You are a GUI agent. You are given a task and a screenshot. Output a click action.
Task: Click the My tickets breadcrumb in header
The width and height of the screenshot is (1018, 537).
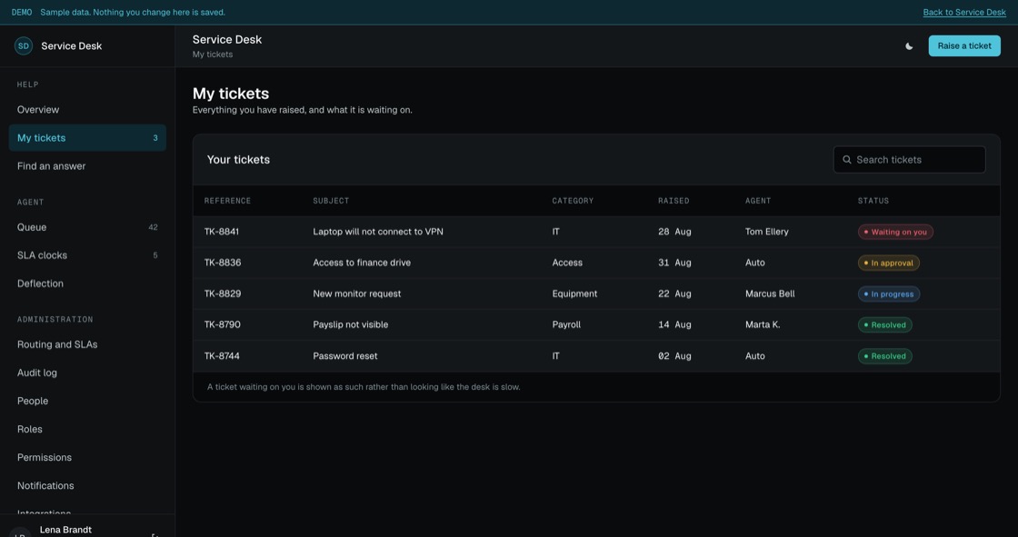213,55
